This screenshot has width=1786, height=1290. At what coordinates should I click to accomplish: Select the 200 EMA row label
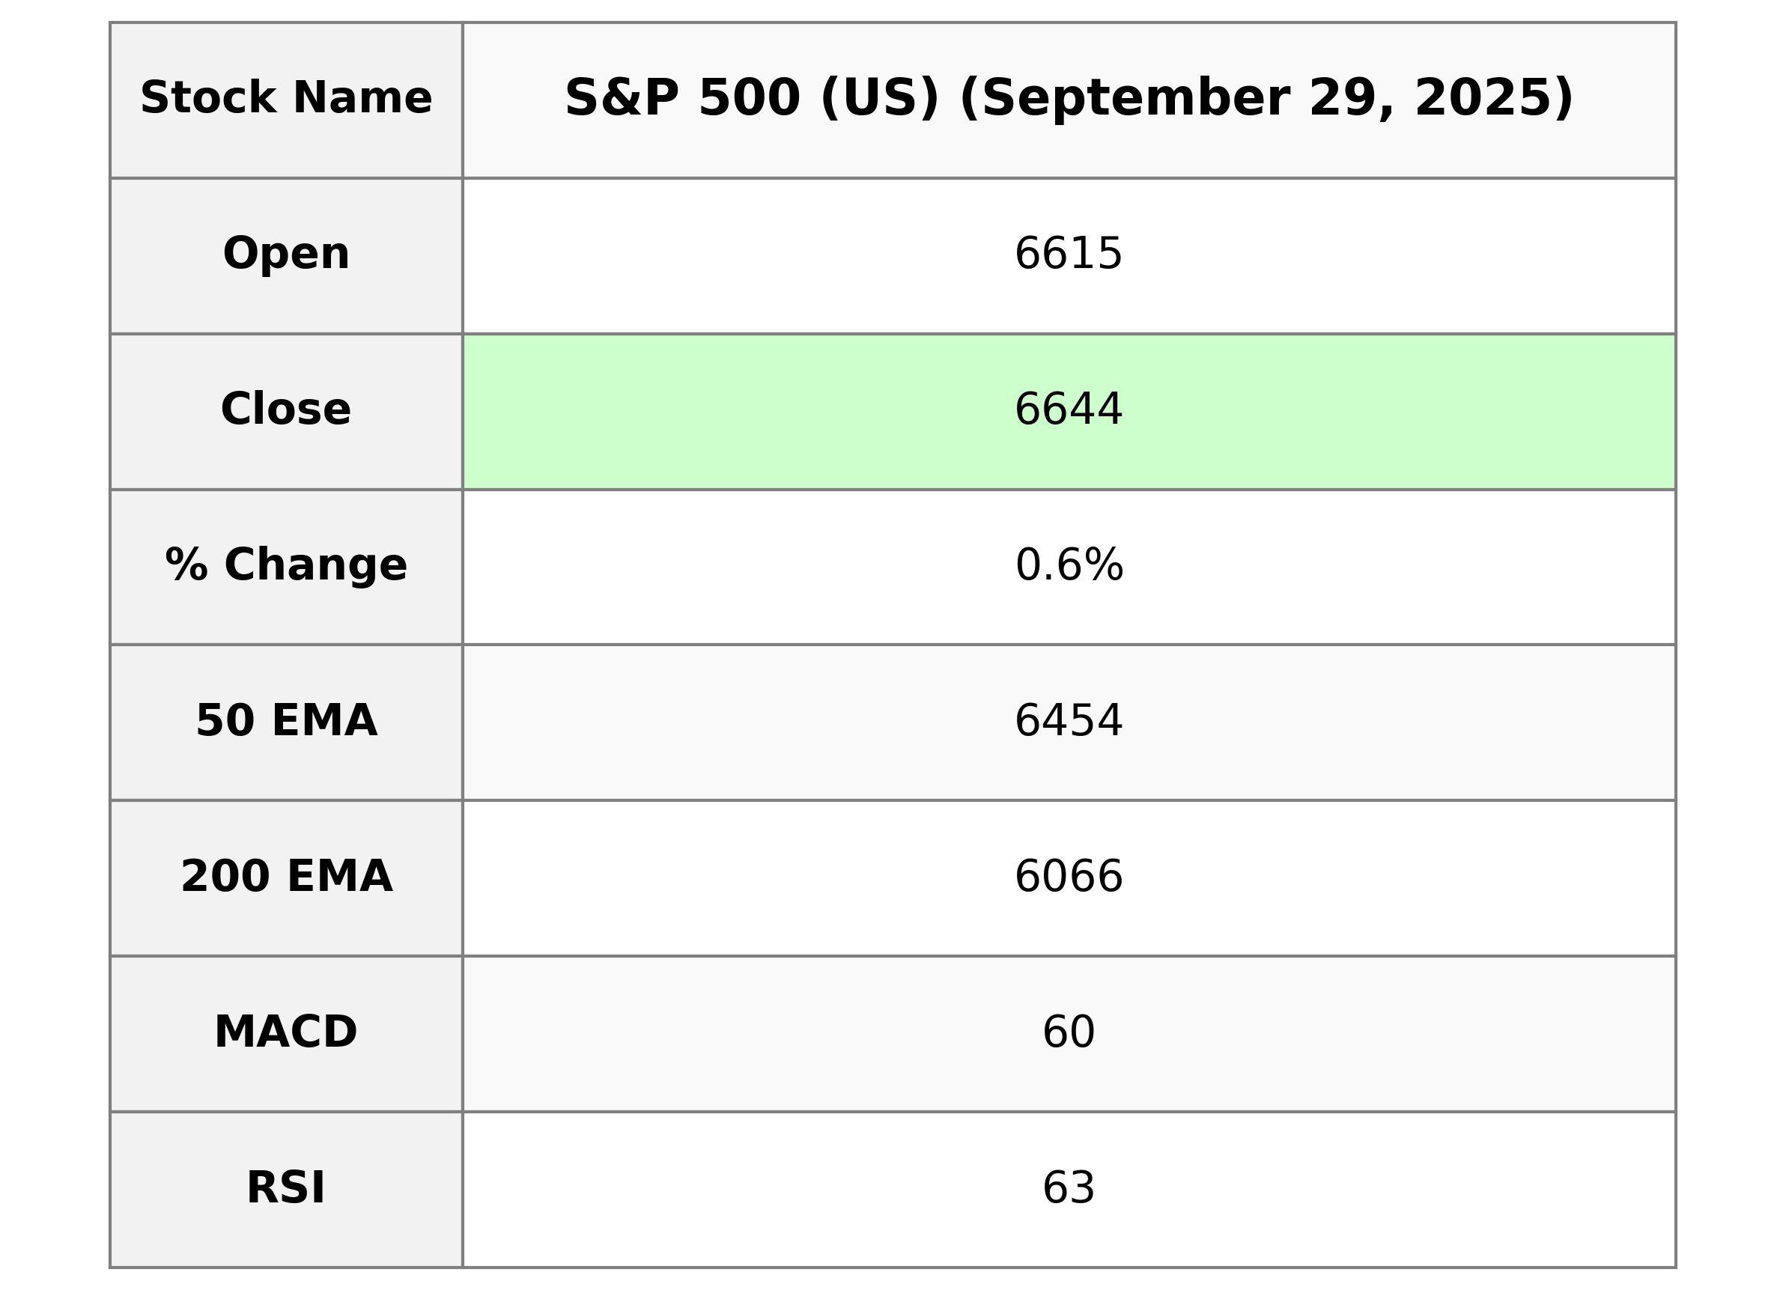[286, 877]
